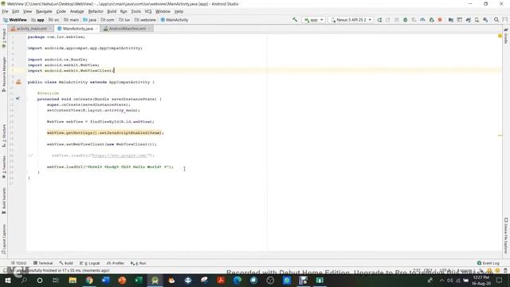
Task: Open the File menu
Action: 6,11
